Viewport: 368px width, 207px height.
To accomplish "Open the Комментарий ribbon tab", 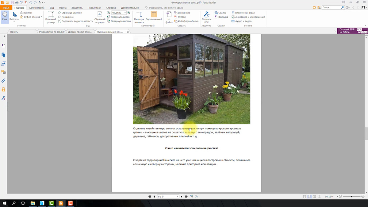I will 37,8.
